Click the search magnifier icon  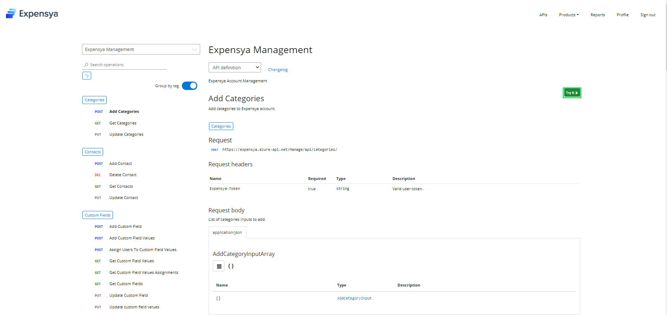86,65
